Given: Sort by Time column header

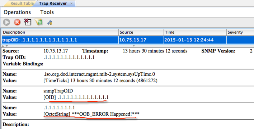Looking at the screenshot, I should 195,32.
